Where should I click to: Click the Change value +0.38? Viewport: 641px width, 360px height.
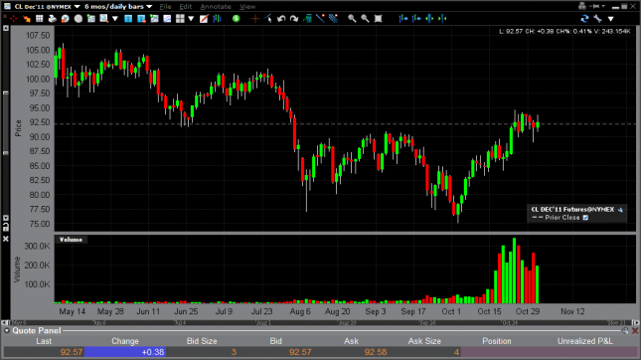[153, 352]
